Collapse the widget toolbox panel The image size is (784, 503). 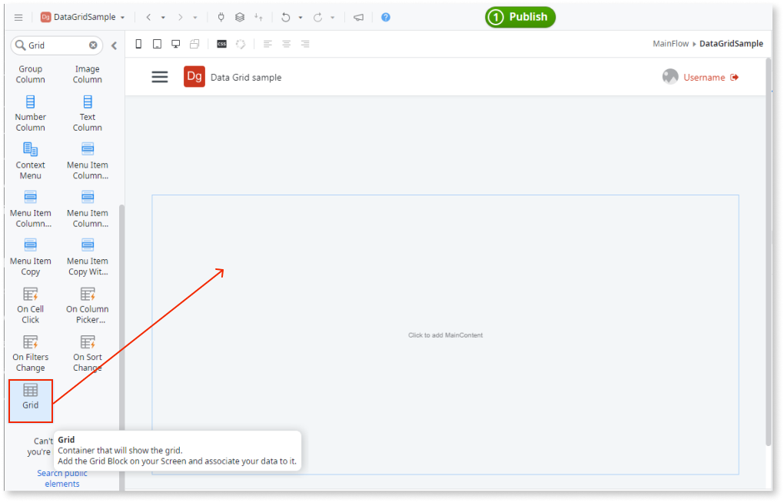[x=114, y=44]
